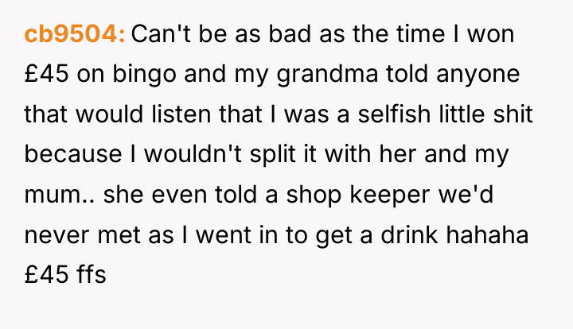This screenshot has width=573, height=329.
Task: Click the word "wouldn't" in the comment
Action: (193, 154)
